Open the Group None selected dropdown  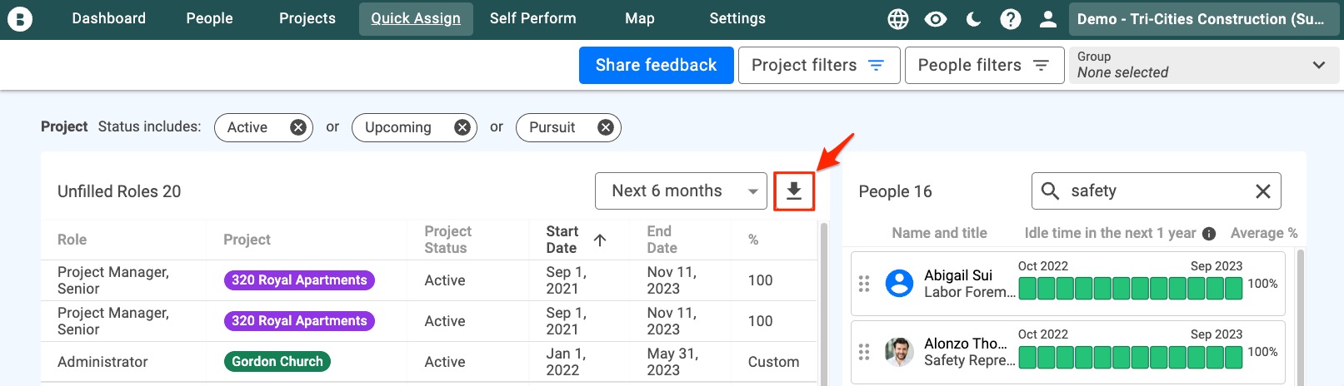tap(1204, 65)
